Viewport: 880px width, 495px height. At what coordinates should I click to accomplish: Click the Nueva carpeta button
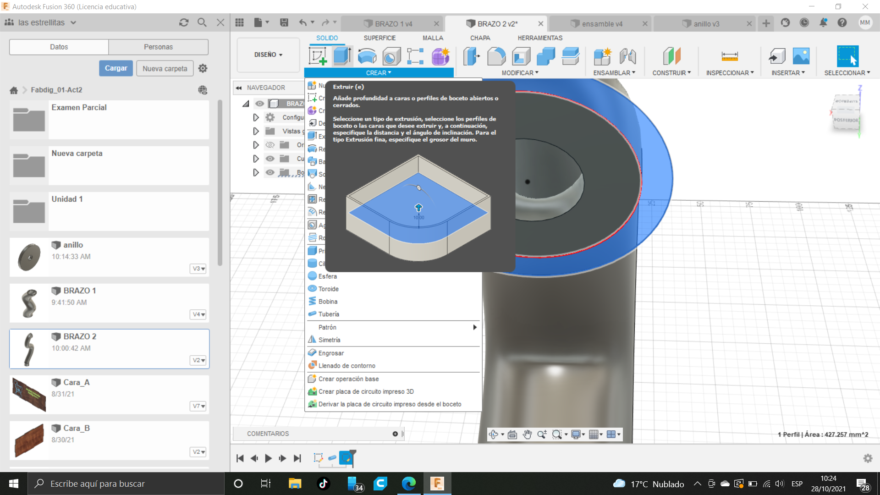click(x=165, y=68)
